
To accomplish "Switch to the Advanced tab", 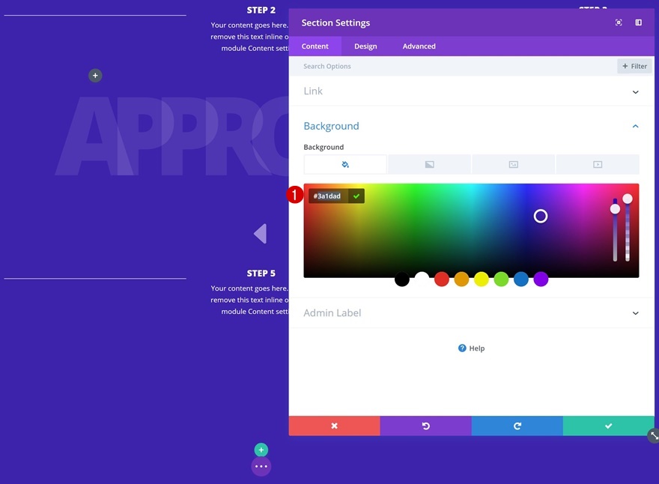I will (419, 46).
